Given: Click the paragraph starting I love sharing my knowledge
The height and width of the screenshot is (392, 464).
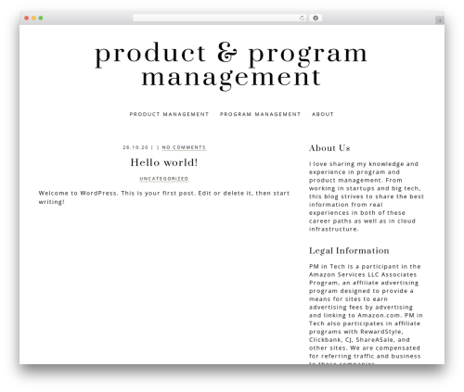Looking at the screenshot, I should tap(367, 196).
